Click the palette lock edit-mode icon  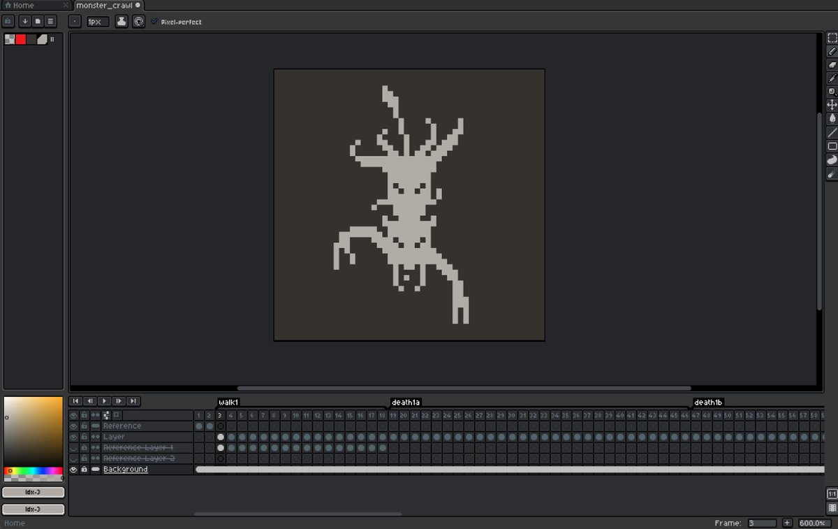point(9,22)
